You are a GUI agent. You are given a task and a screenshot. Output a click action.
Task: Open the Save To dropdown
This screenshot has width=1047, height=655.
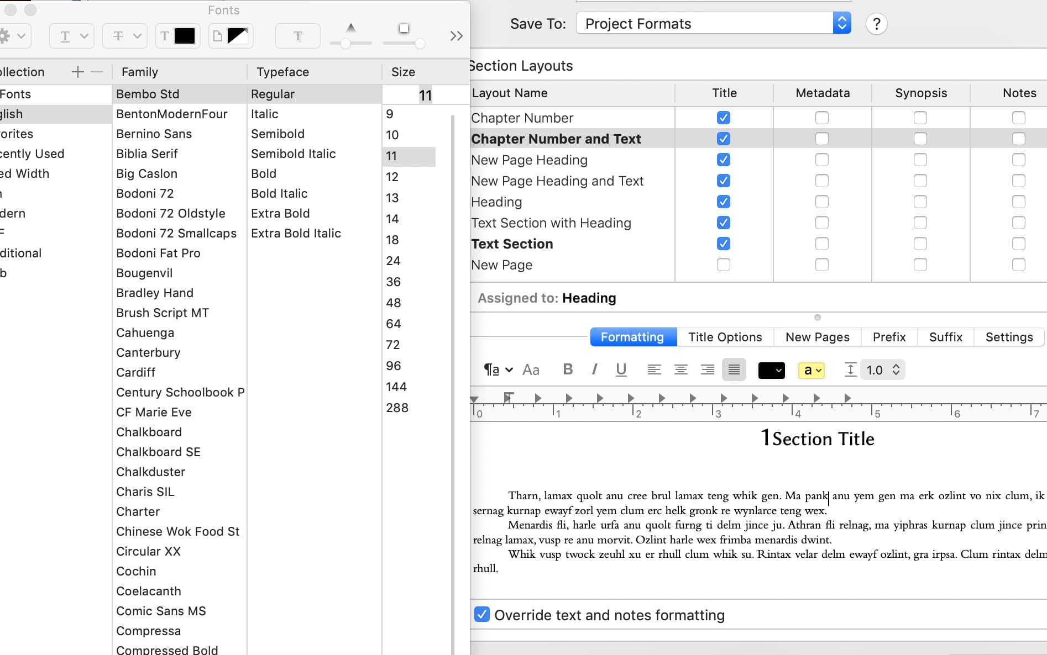coord(713,24)
